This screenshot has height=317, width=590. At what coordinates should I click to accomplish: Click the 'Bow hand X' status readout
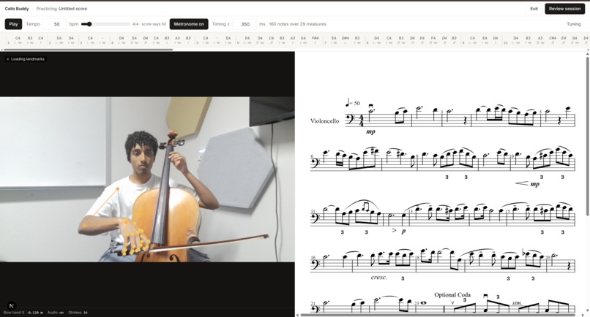click(x=23, y=313)
